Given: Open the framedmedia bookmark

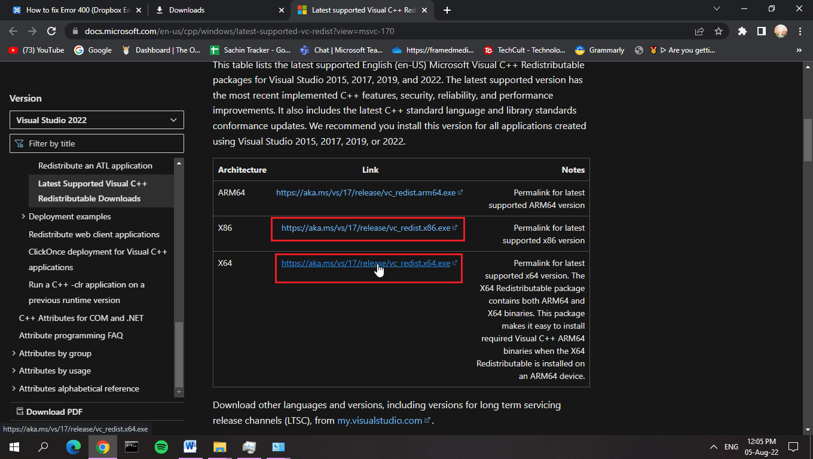Looking at the screenshot, I should coord(433,50).
